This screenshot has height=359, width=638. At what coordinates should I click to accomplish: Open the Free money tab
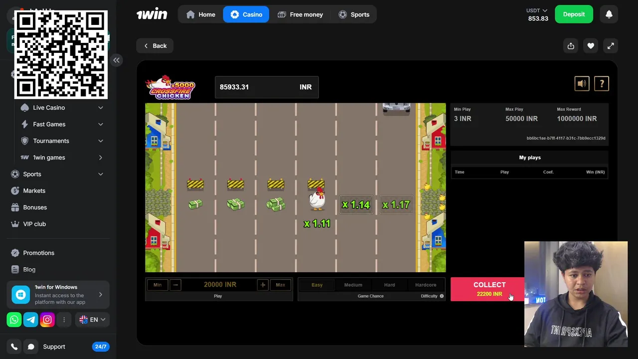point(300,14)
